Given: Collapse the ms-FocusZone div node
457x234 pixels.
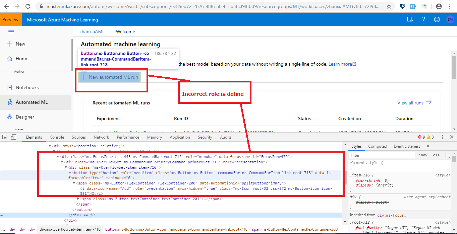Looking at the screenshot, I should pos(58,156).
